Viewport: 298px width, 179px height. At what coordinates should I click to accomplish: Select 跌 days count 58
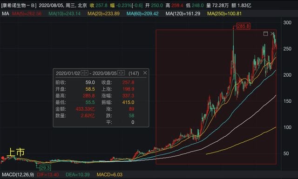click(131, 116)
